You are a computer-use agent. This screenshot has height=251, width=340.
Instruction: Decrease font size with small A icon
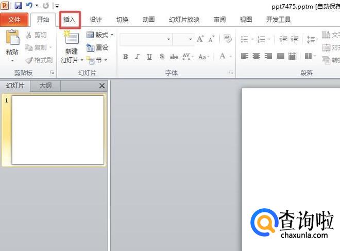click(211, 39)
